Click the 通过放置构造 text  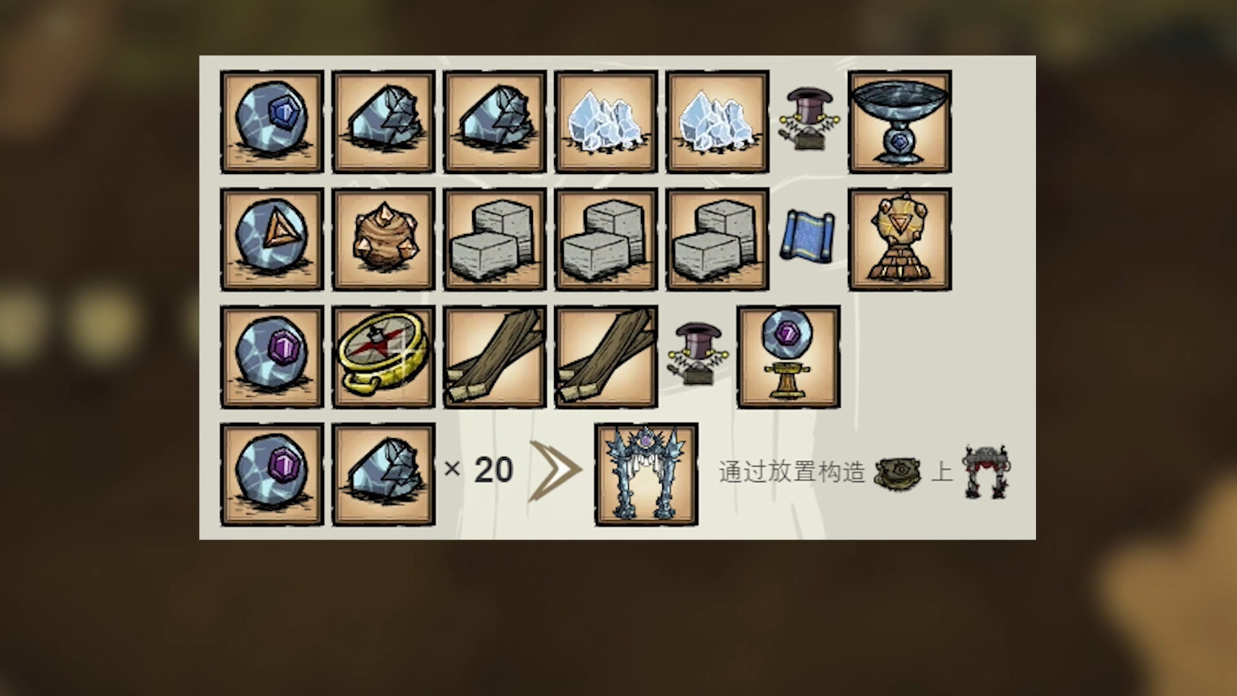(792, 472)
